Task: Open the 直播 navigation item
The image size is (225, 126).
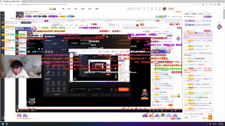Action: [69, 9]
